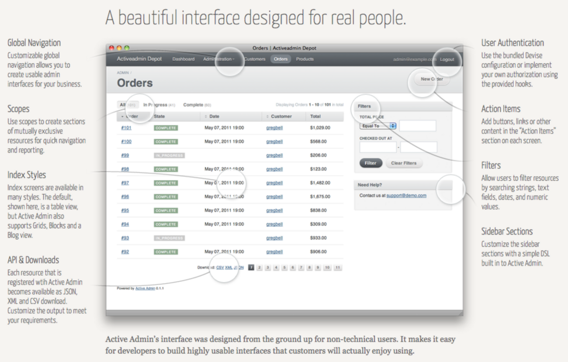The image size is (568, 362).
Task: Go to the Customers navigation item
Action: pyautogui.click(x=255, y=59)
